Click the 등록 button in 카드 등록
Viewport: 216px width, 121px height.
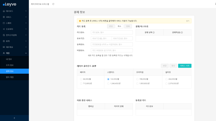pyautogui.click(x=128, y=26)
